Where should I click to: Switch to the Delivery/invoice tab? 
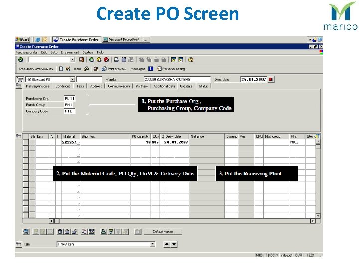tap(38, 86)
